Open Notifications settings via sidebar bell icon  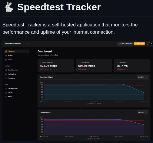pyautogui.click(x=6, y=74)
